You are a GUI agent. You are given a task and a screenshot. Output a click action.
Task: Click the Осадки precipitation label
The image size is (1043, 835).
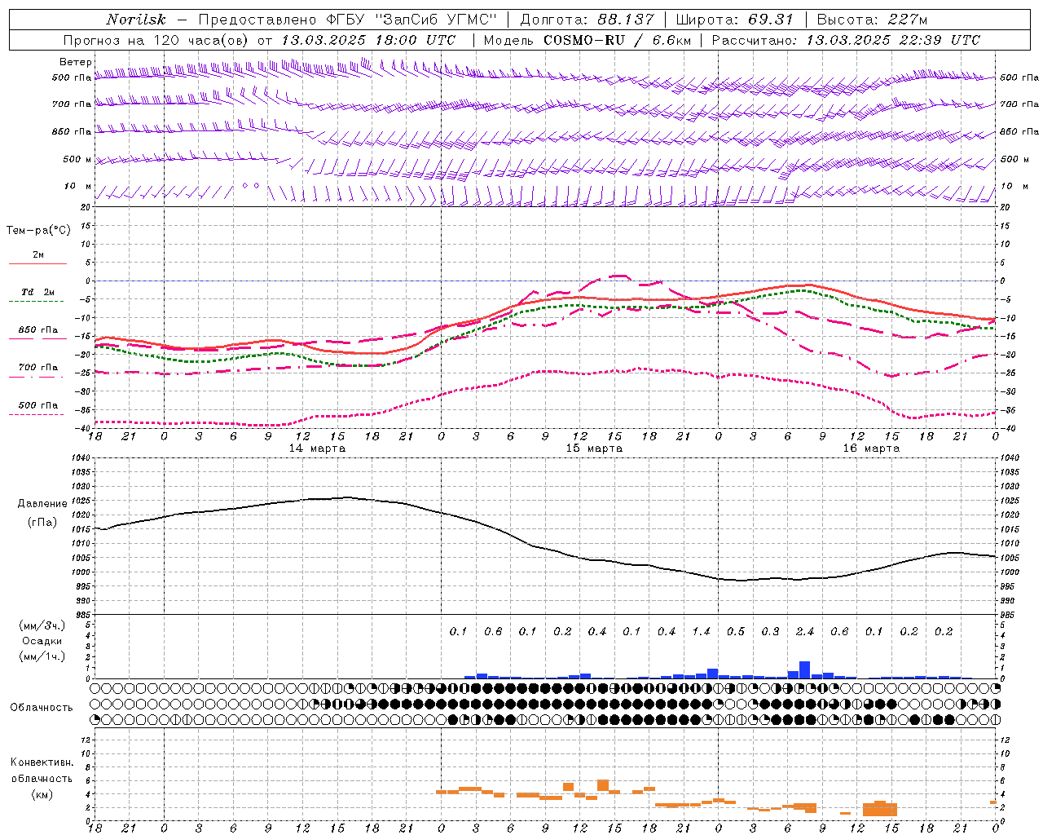click(42, 641)
